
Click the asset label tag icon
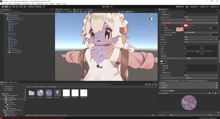click(x=218, y=112)
